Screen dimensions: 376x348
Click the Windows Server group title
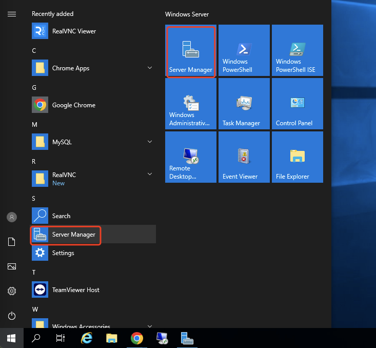point(187,14)
